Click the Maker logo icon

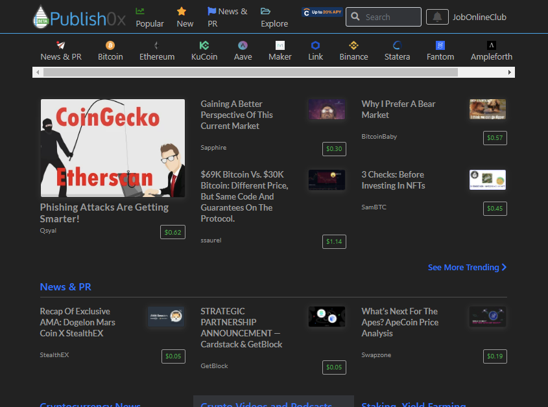pos(280,45)
